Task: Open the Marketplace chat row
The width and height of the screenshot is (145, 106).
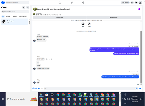Action: tap(14, 22)
